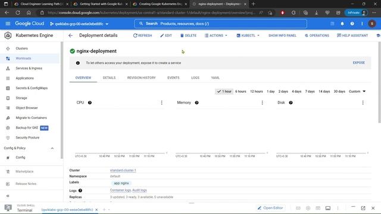Click the Kubernetes Engine logo icon
The image size is (381, 214).
pyautogui.click(x=8, y=36)
